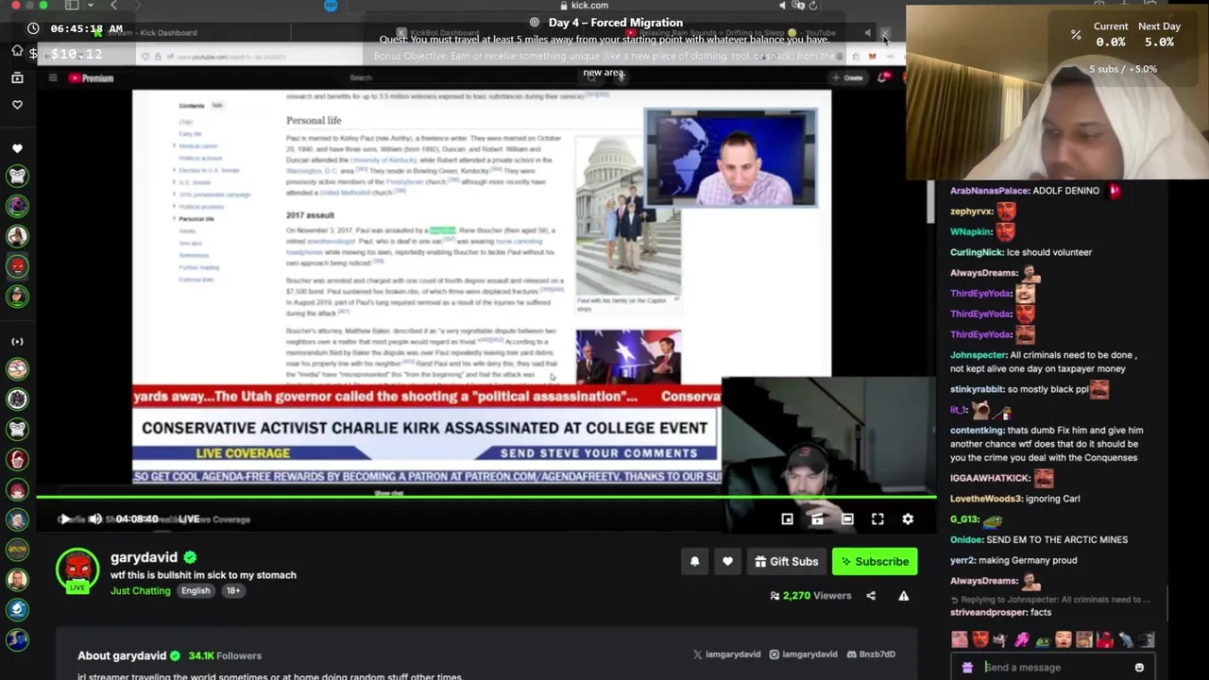Open the emoji picker in chat box
1209x680 pixels.
pyautogui.click(x=1139, y=667)
